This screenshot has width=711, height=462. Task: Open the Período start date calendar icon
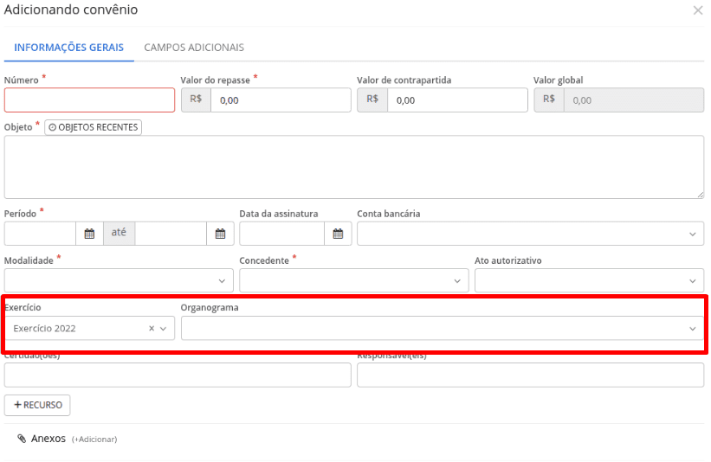[89, 234]
